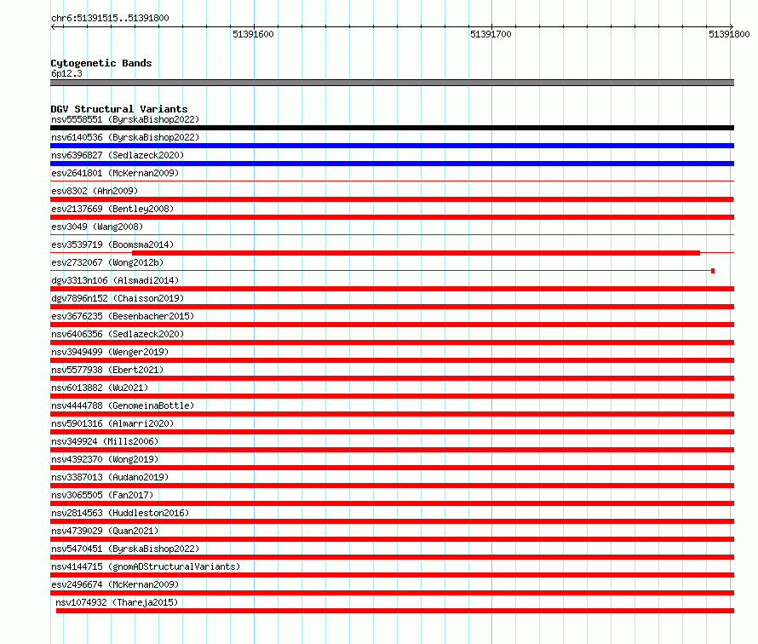
Task: Open variant nsv5470451 (ByrskaBishop2022)
Action: click(125, 549)
